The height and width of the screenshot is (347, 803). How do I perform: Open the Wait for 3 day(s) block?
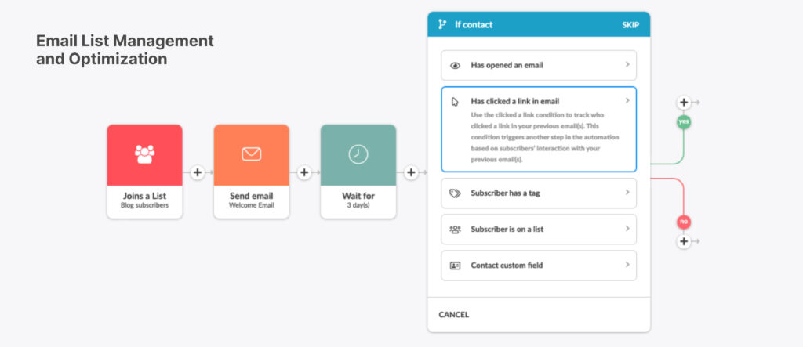[x=358, y=172]
